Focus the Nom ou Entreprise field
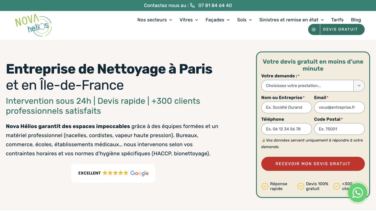The image size is (376, 211). 286,108
